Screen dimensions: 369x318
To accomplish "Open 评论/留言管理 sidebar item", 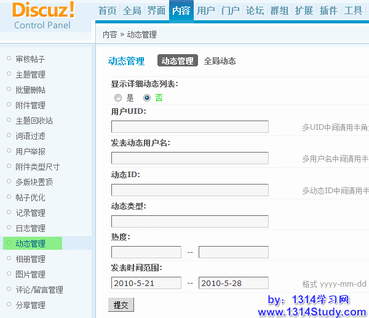I will (x=39, y=290).
